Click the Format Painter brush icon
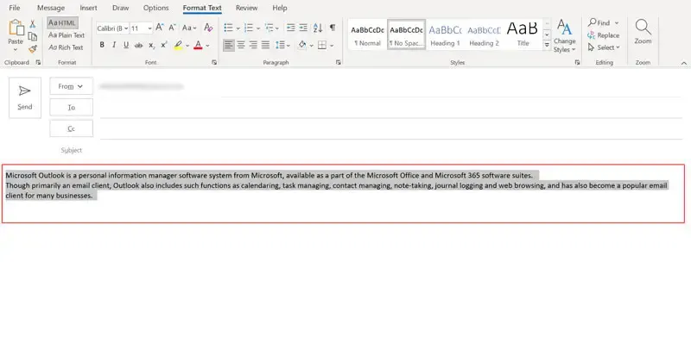This screenshot has width=691, height=350. click(x=33, y=49)
